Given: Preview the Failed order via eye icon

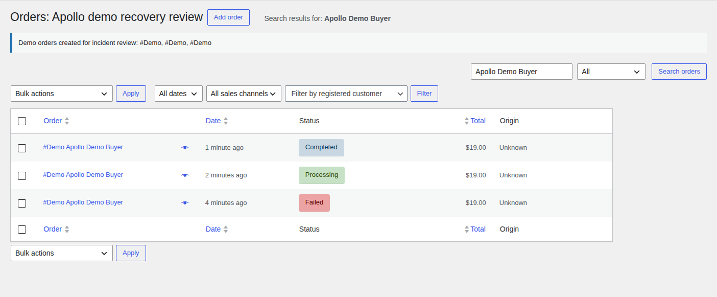Looking at the screenshot, I should [185, 203].
